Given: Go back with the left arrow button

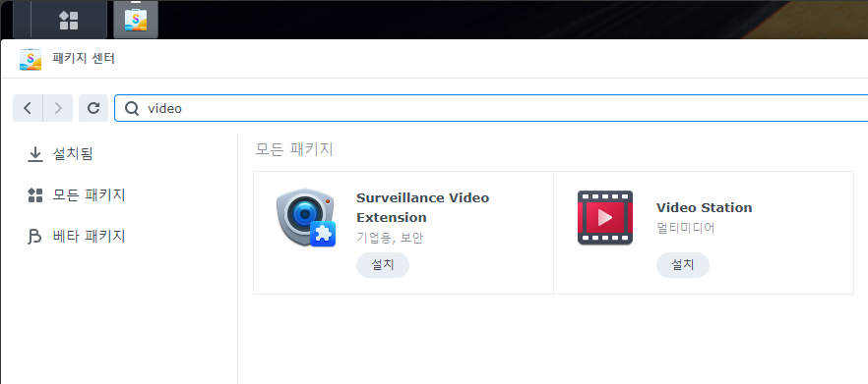Looking at the screenshot, I should (x=28, y=108).
